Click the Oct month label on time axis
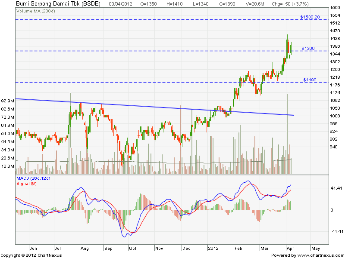The height and width of the screenshot is (258, 345). pos(133,249)
